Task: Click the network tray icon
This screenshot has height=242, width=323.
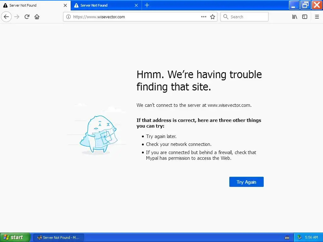Action: point(300,238)
